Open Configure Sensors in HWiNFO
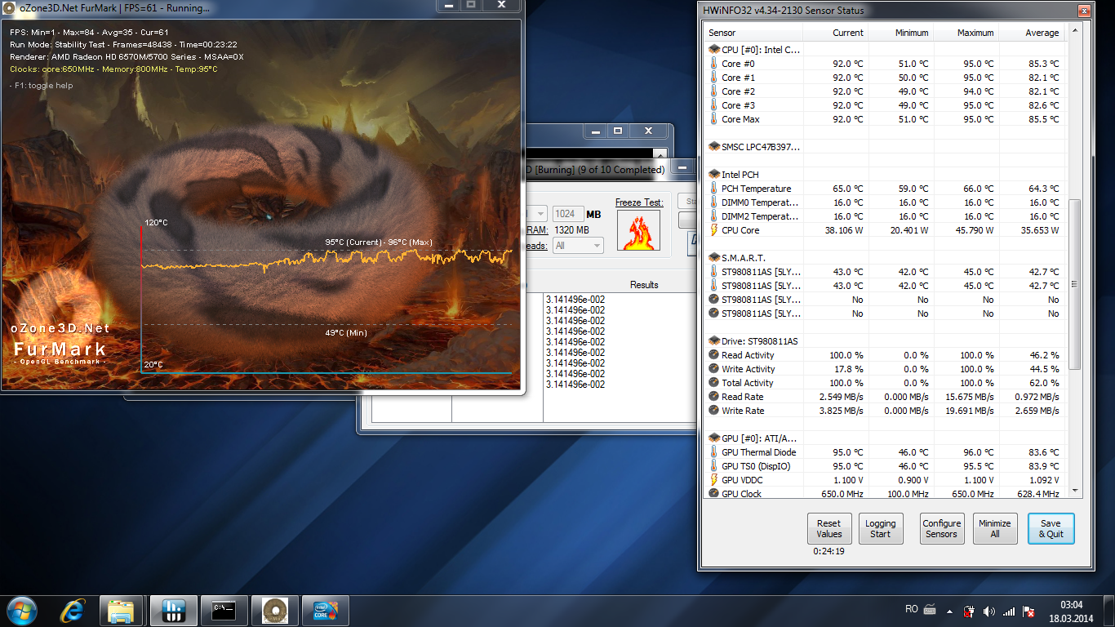Image resolution: width=1115 pixels, height=627 pixels. 941,528
